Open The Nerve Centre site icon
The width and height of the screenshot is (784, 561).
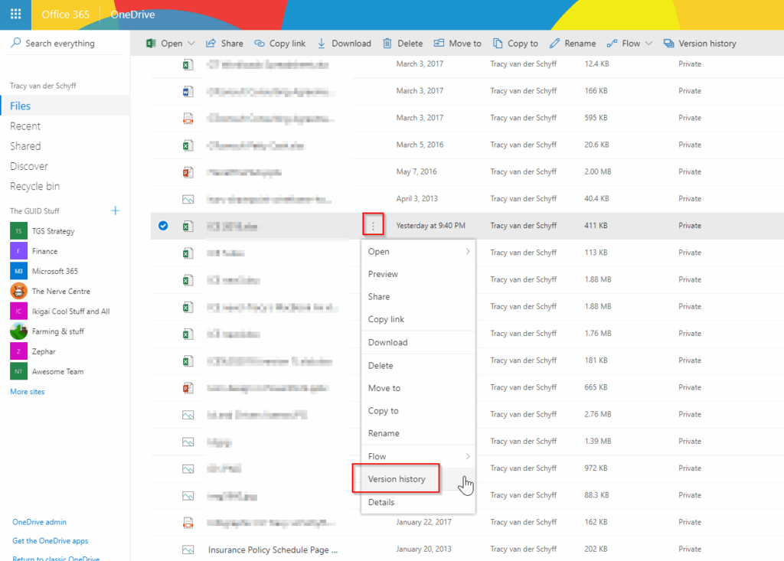(17, 291)
